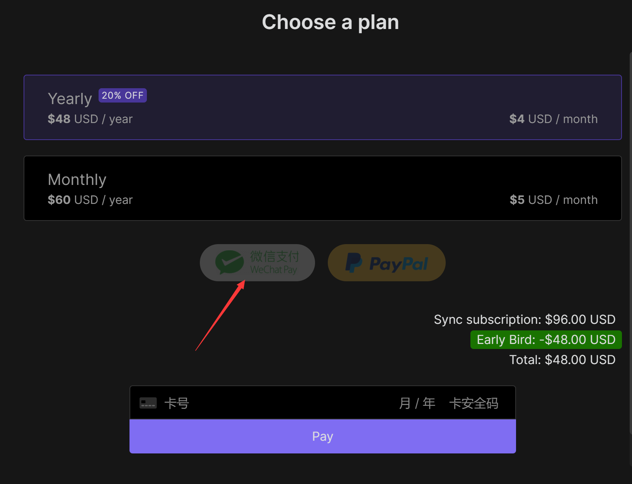This screenshot has height=484, width=632.
Task: Click the $5 USD / month price
Action: [x=553, y=200]
